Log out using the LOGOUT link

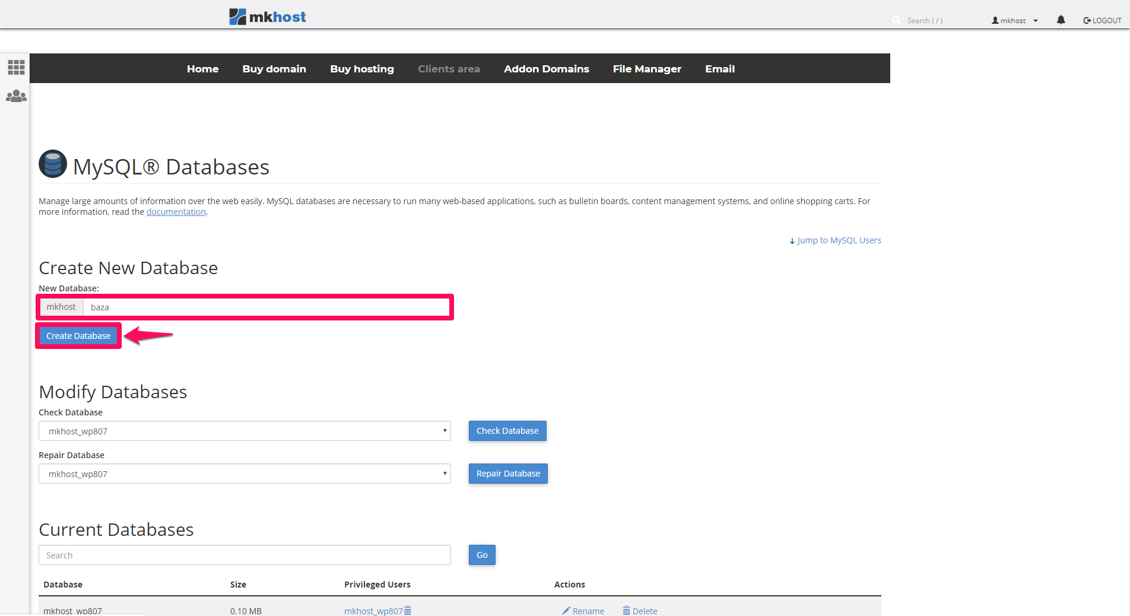pos(1102,20)
